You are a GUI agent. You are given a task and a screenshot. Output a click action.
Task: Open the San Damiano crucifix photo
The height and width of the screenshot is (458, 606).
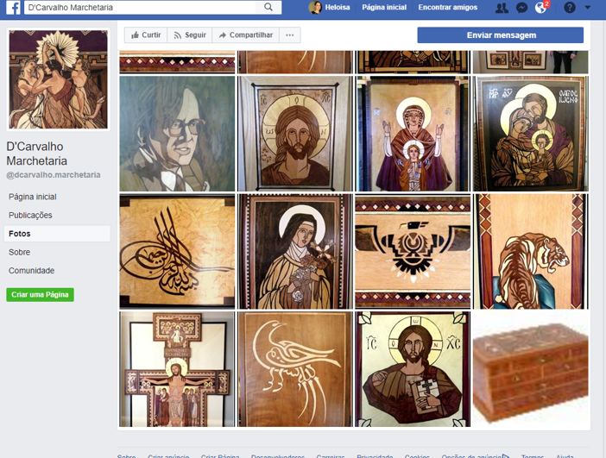[x=177, y=369]
